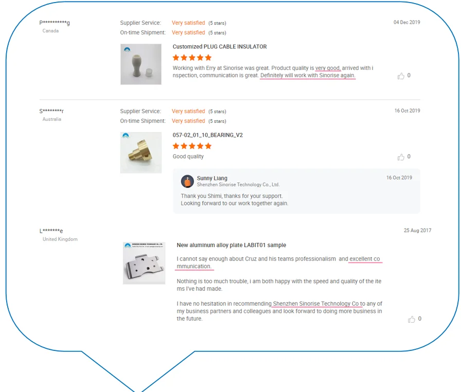Click the star rating under BEARING_V2 title

pos(192,146)
